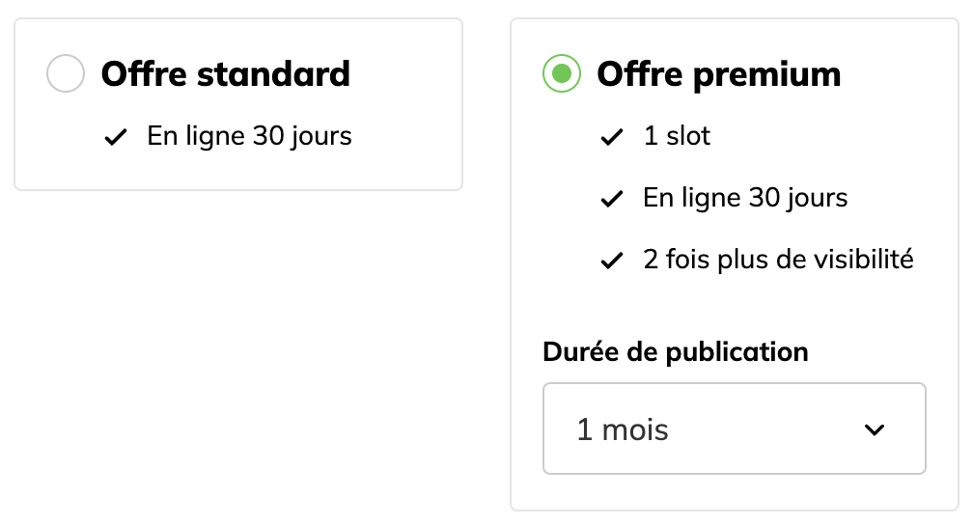Click the "1 slot" feature text

coord(677,137)
